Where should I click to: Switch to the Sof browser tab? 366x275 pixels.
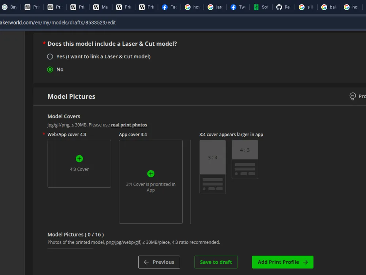pyautogui.click(x=261, y=7)
